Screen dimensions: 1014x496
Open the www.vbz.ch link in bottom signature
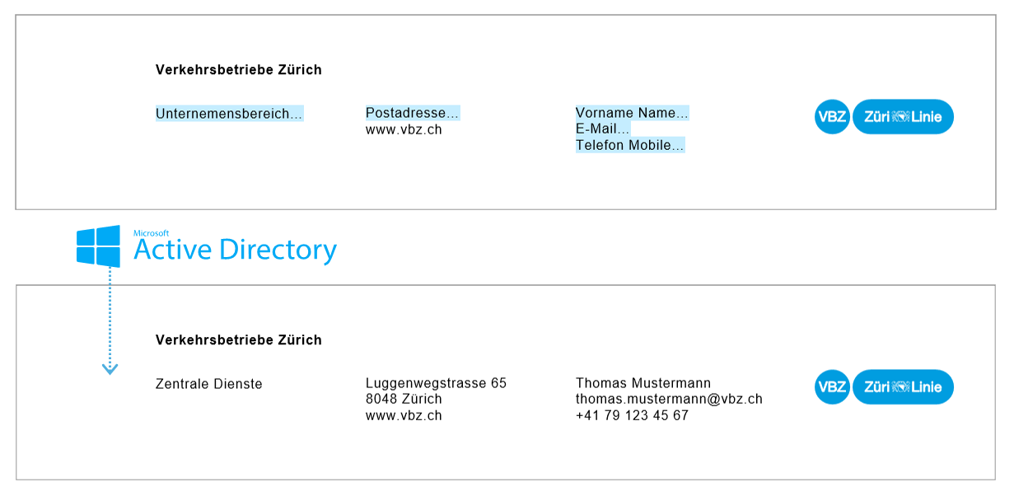(404, 415)
